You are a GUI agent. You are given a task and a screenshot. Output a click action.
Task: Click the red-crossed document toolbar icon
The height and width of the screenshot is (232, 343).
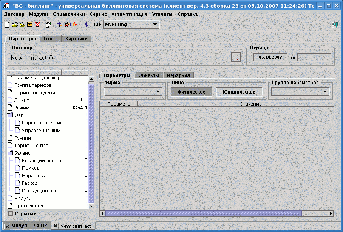[x=37, y=25]
